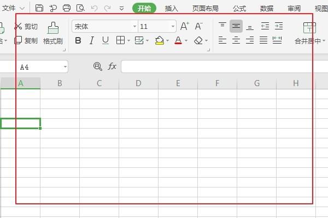Open clipboard dialog launcher

[65, 50]
